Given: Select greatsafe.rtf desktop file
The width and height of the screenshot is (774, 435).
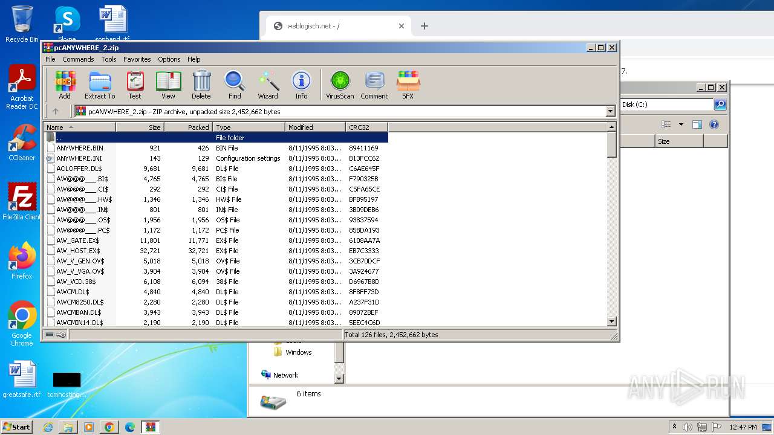Looking at the screenshot, I should click(x=22, y=379).
